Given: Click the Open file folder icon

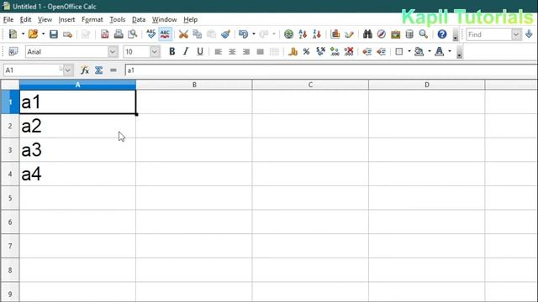Looking at the screenshot, I should (x=34, y=34).
